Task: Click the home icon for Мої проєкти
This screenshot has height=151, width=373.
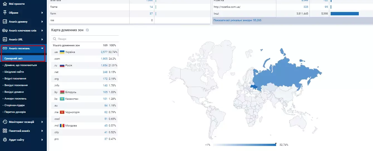Action: [5, 4]
